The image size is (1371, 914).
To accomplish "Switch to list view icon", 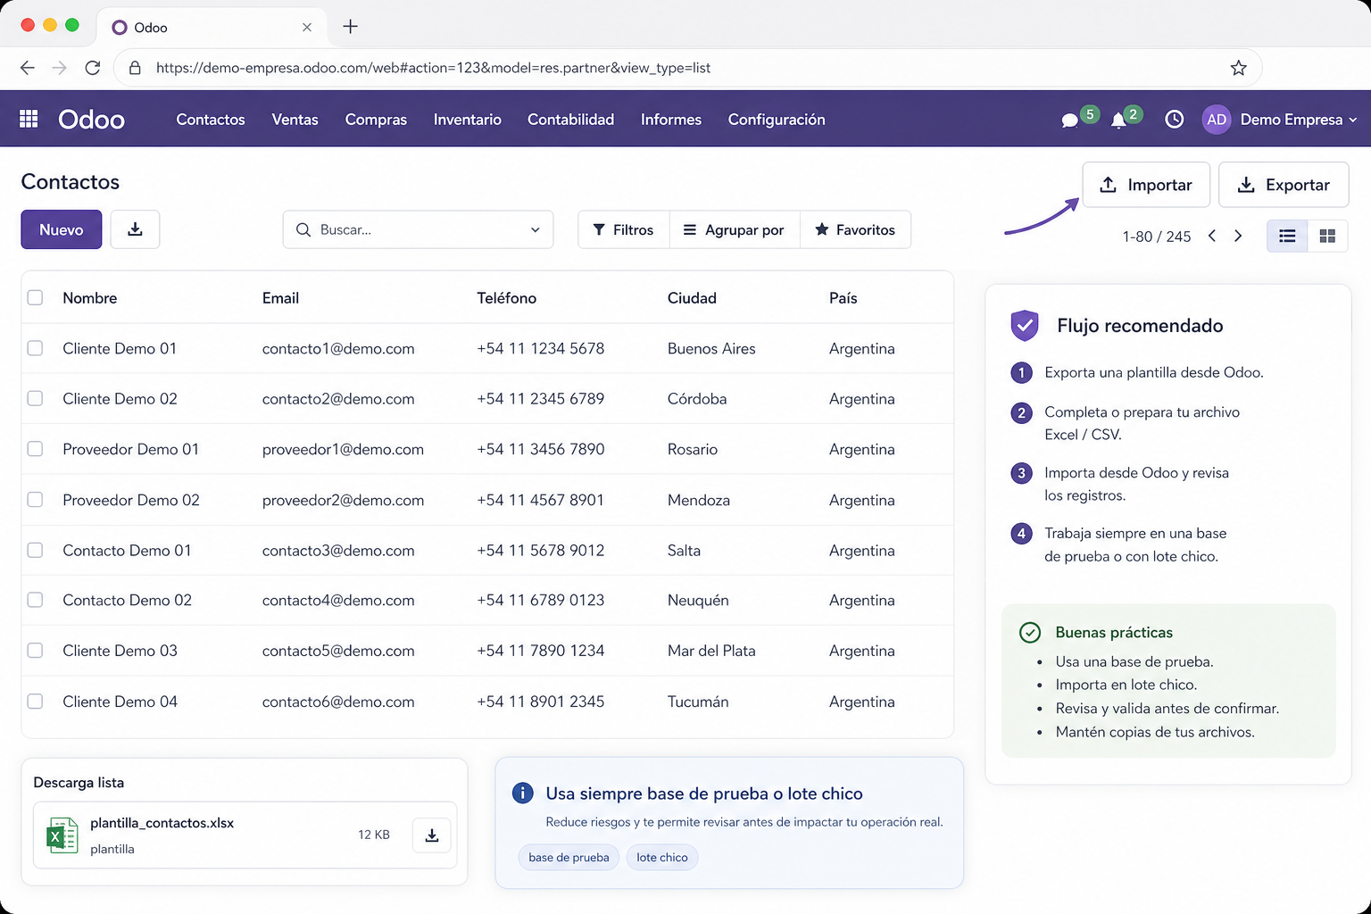I will pos(1287,236).
